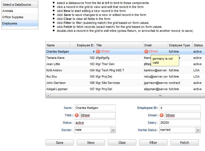Sort by Employee ID column header

point(82,45)
